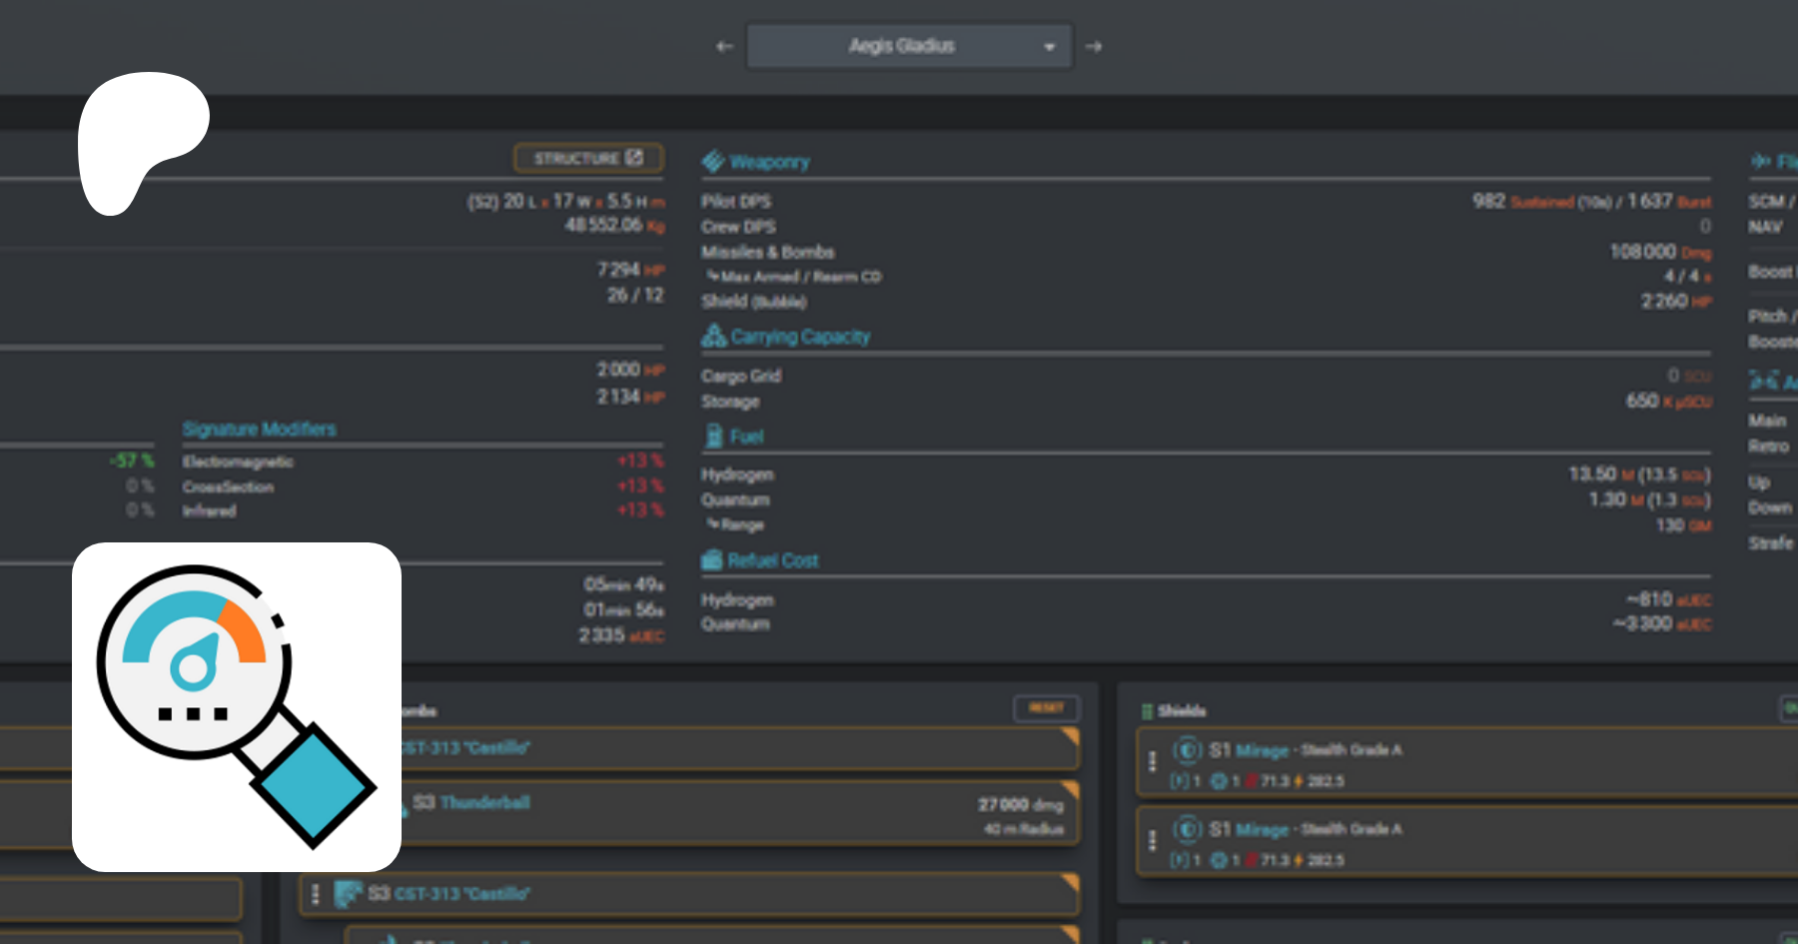Click the STRUCTURE button
1798x944 pixels.
tap(587, 158)
